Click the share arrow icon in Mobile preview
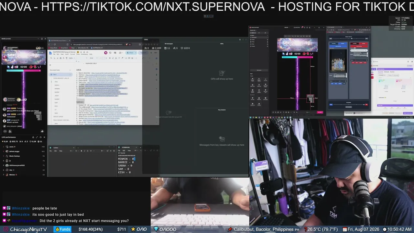Viewport: 414px width, 233px height. pos(42,131)
